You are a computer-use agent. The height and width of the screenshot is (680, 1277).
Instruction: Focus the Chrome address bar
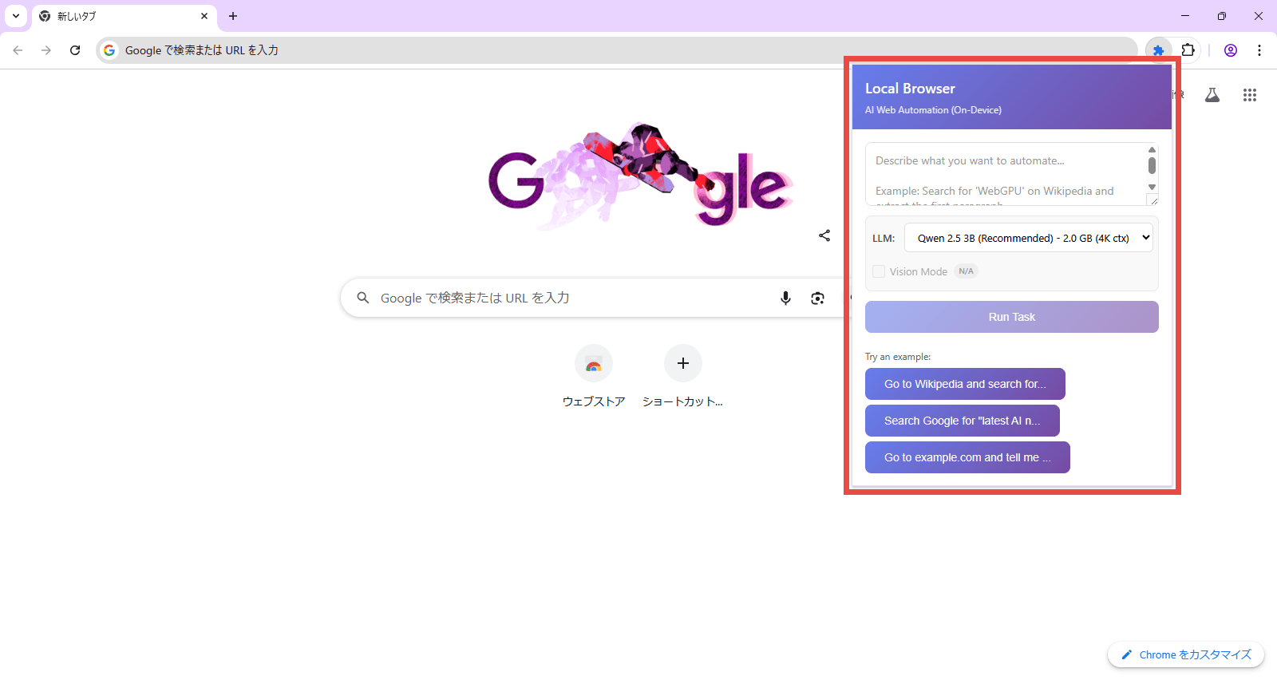pyautogui.click(x=616, y=50)
